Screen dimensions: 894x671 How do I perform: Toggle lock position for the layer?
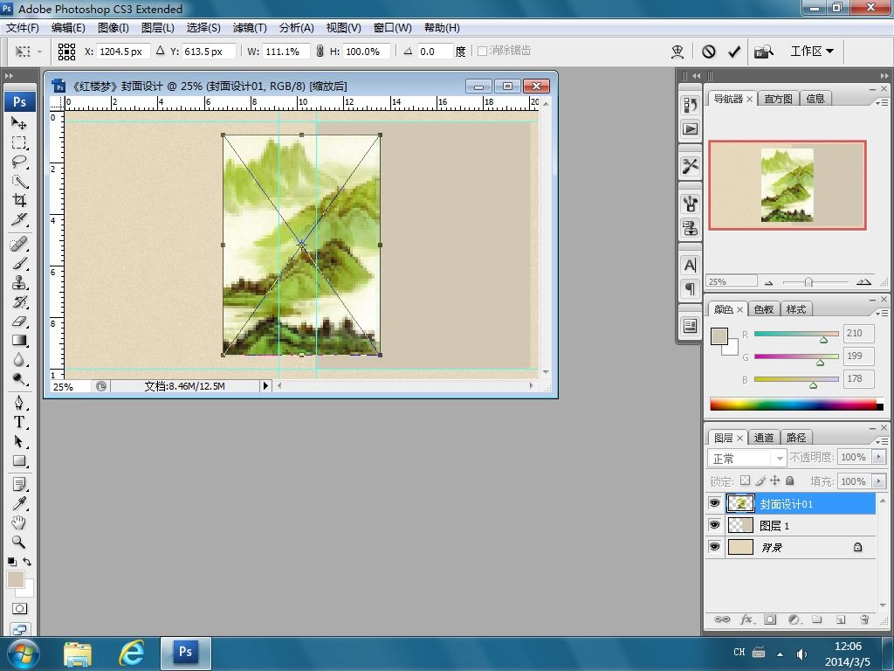tap(775, 481)
